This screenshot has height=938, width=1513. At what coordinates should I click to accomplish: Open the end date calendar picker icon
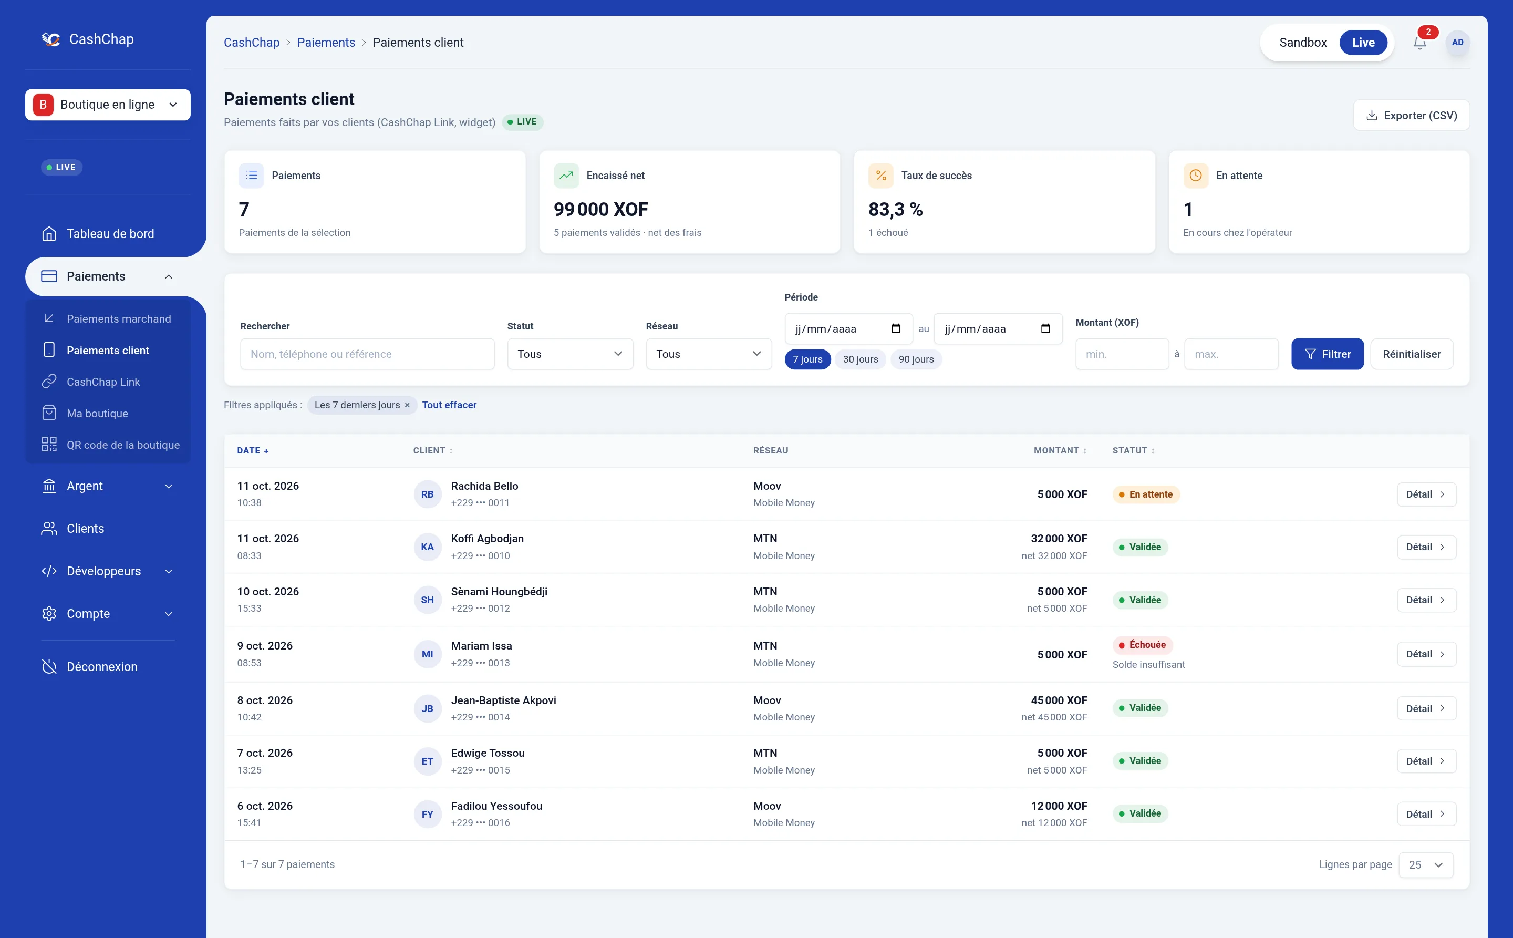click(x=1045, y=329)
